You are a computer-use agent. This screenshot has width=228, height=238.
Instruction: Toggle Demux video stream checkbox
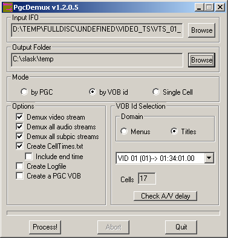19,117
